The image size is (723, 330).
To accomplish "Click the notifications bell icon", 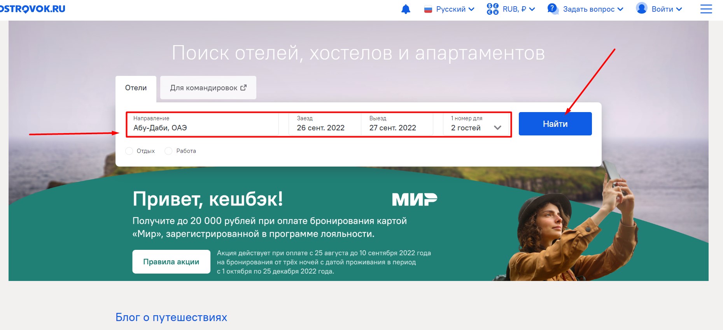I will (406, 9).
